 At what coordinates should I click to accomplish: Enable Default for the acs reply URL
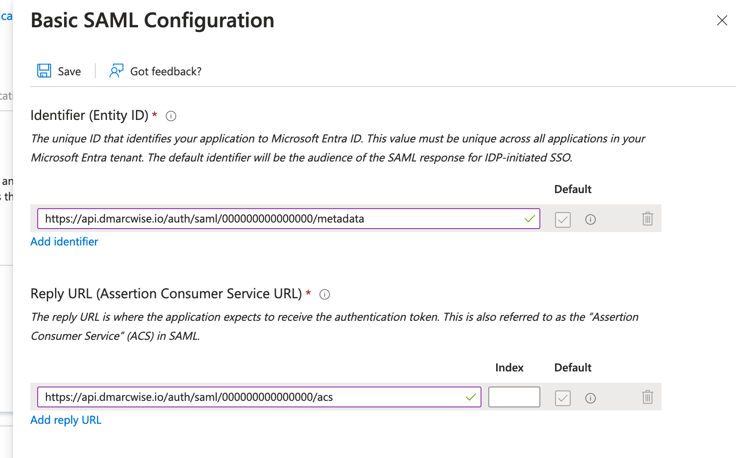[562, 398]
